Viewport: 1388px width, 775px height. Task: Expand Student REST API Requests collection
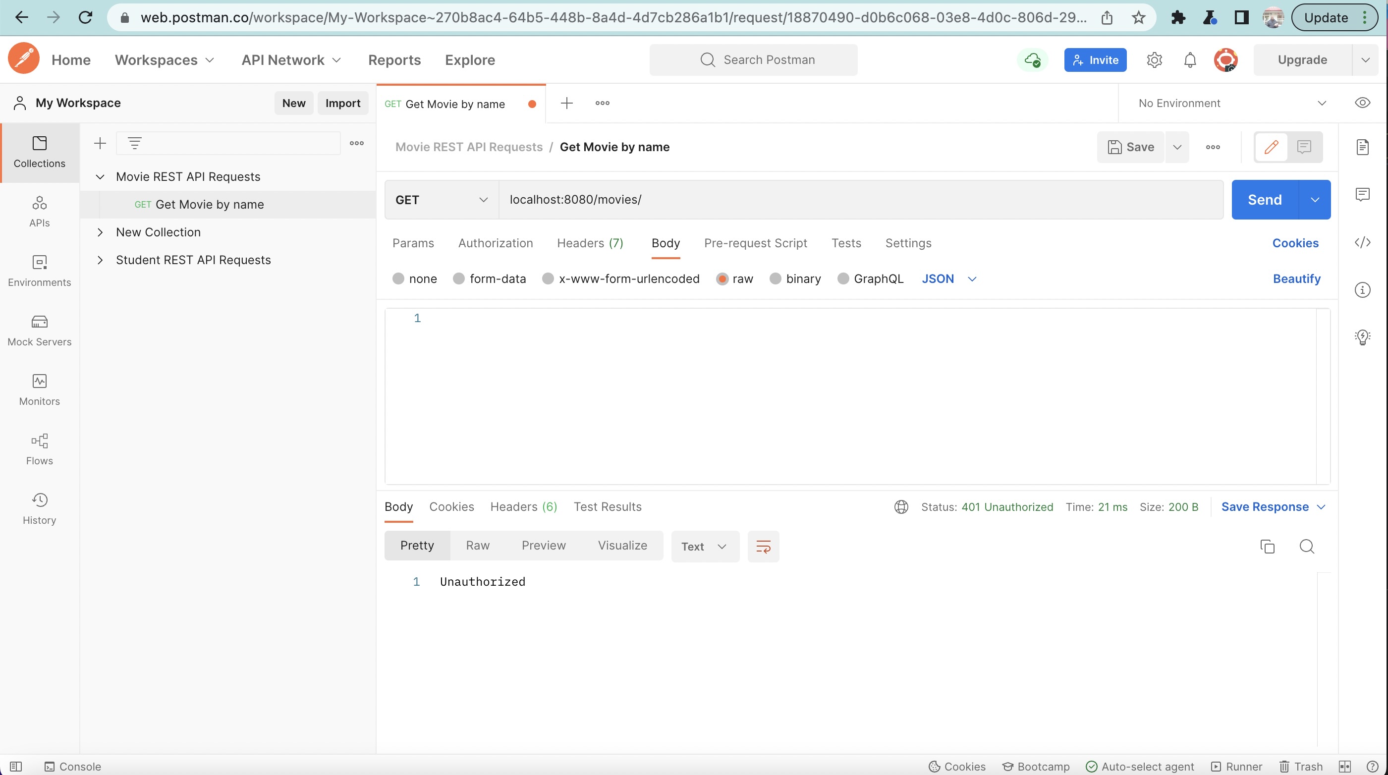[100, 260]
